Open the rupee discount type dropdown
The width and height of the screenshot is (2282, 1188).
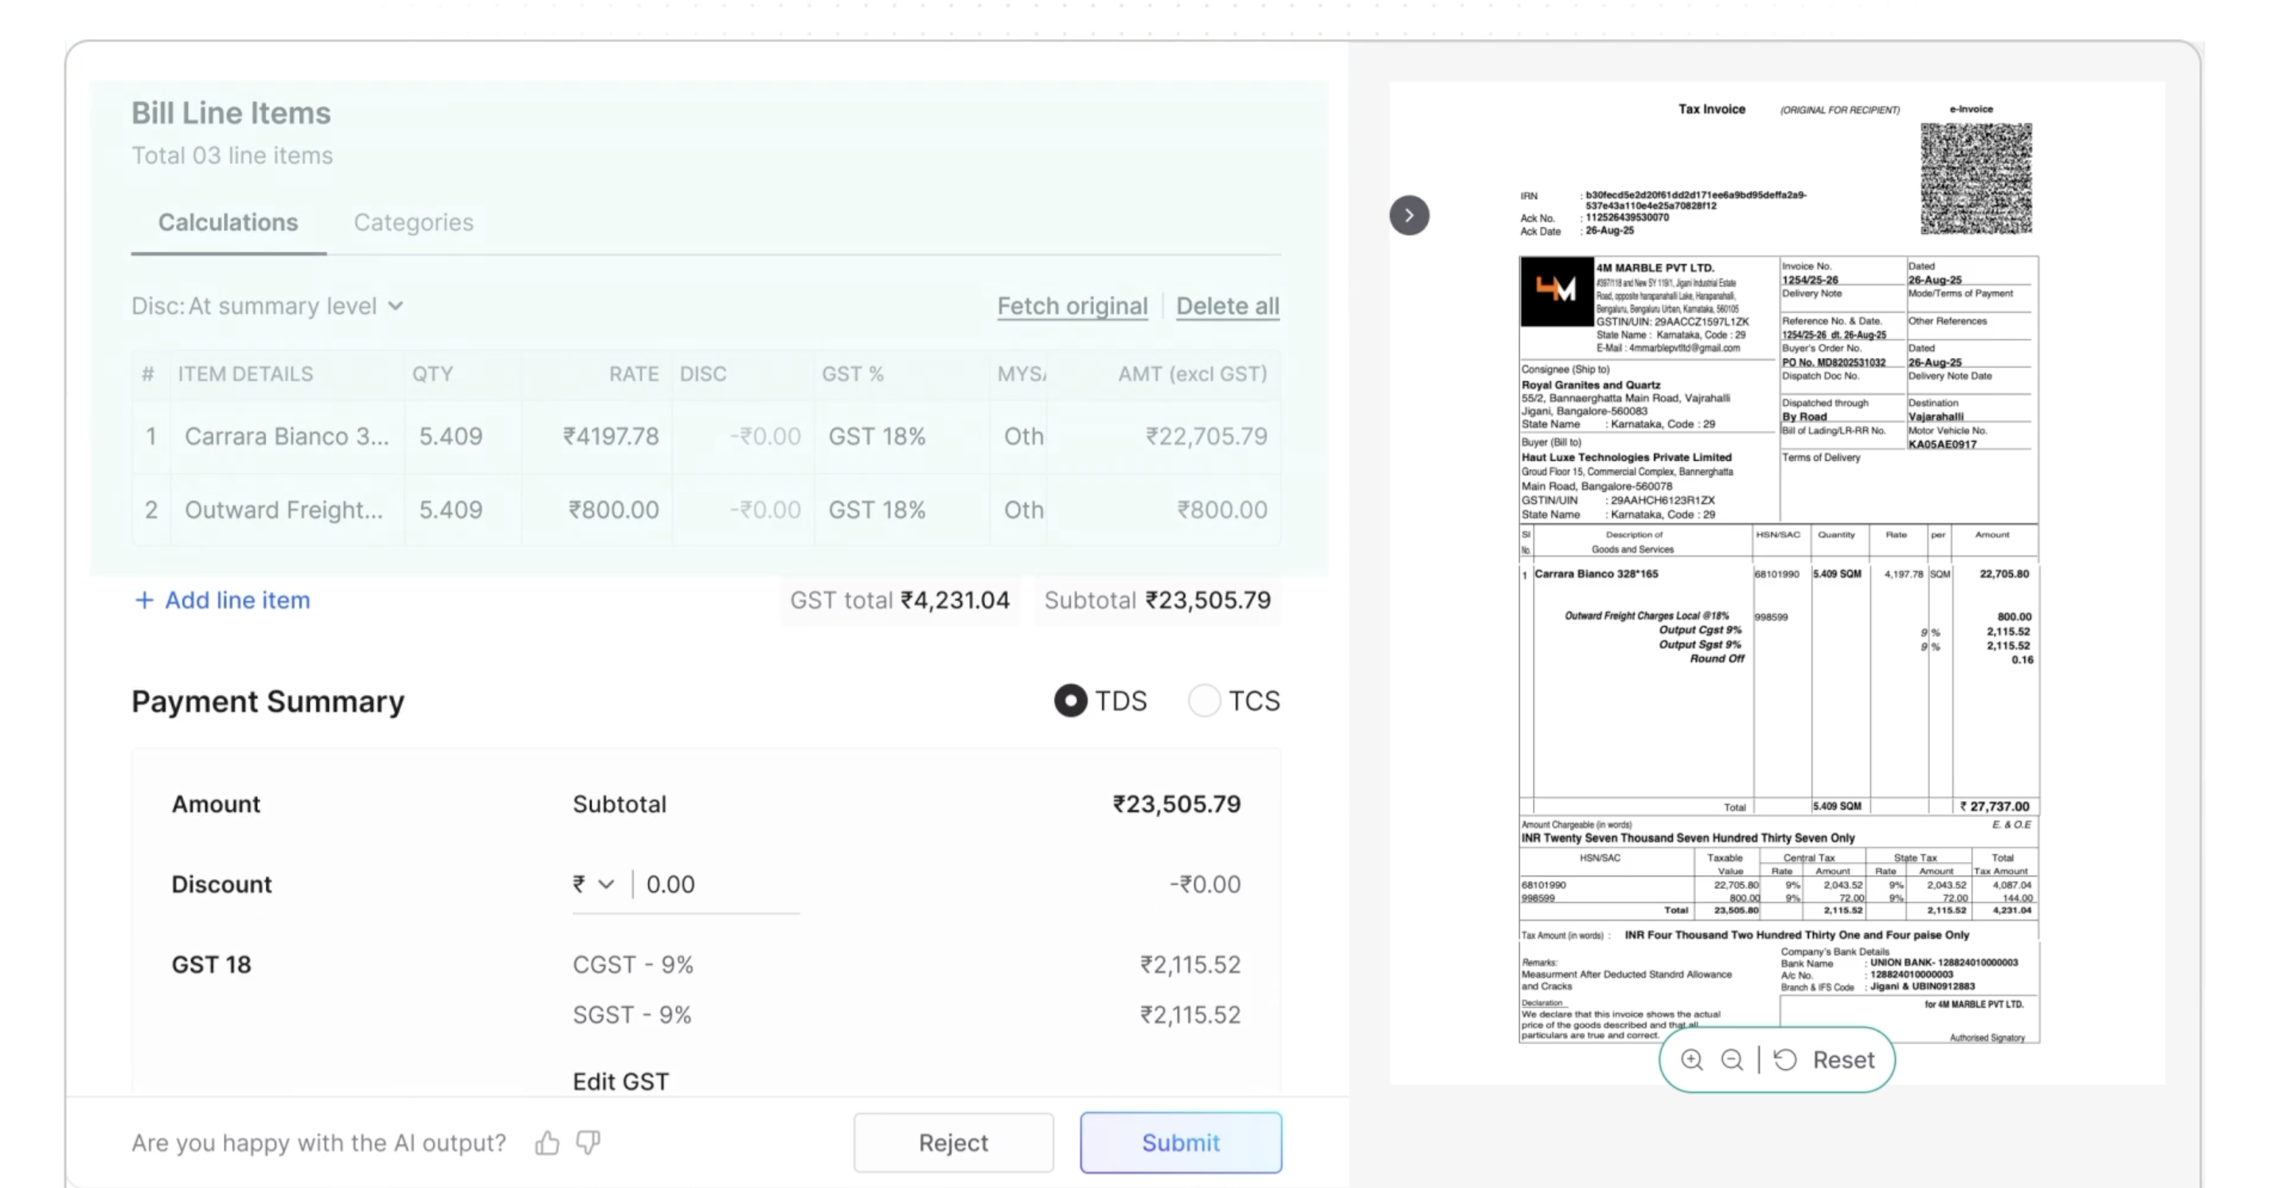(x=593, y=884)
